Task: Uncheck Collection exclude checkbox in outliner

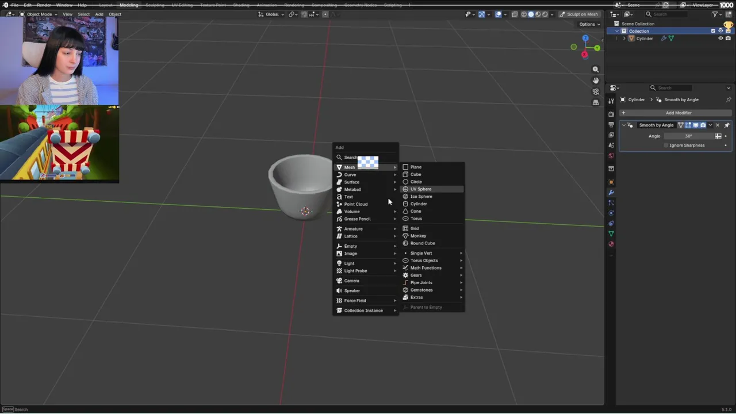Action: click(x=714, y=31)
